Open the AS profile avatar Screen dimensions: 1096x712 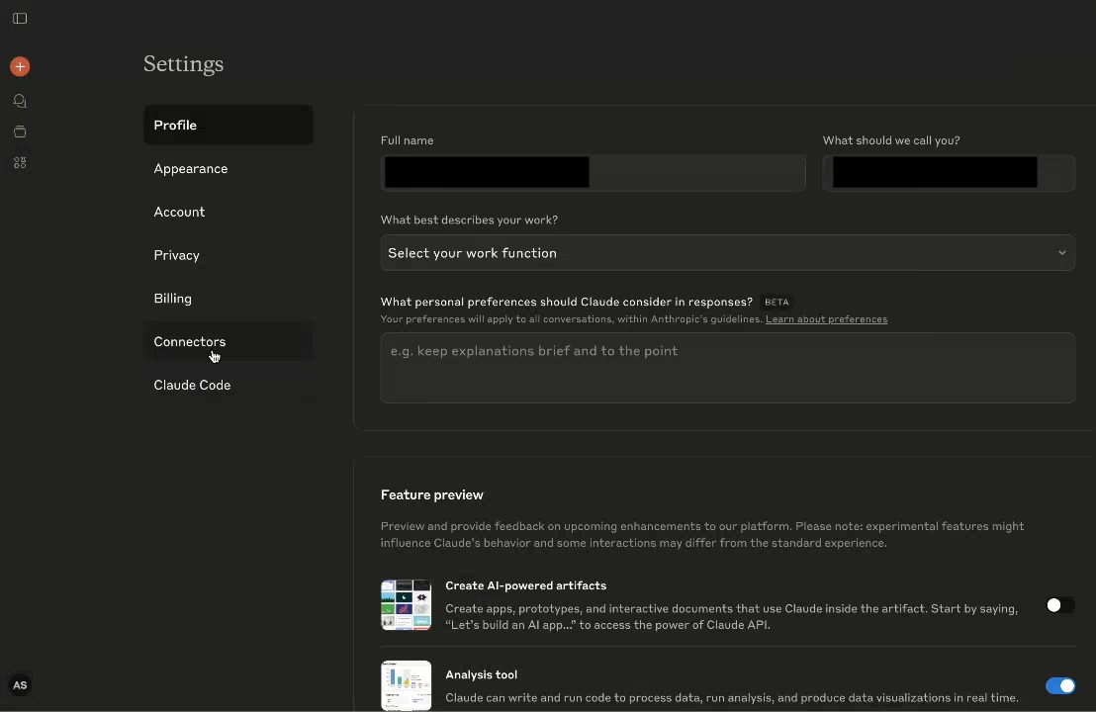[x=20, y=684]
